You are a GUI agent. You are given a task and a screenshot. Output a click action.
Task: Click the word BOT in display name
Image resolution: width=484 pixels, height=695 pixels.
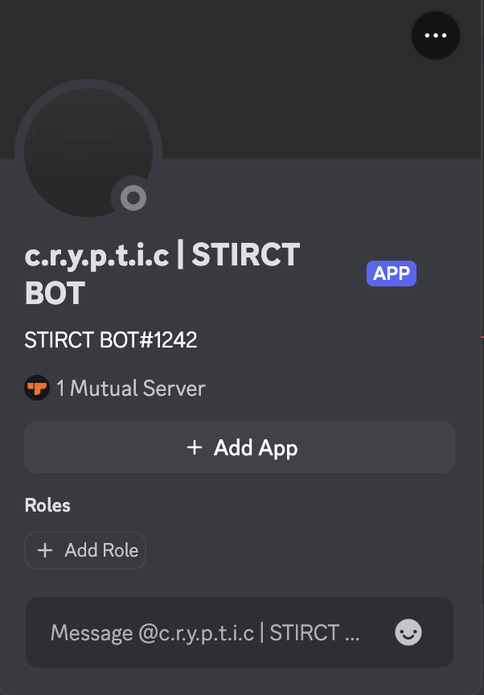click(55, 294)
